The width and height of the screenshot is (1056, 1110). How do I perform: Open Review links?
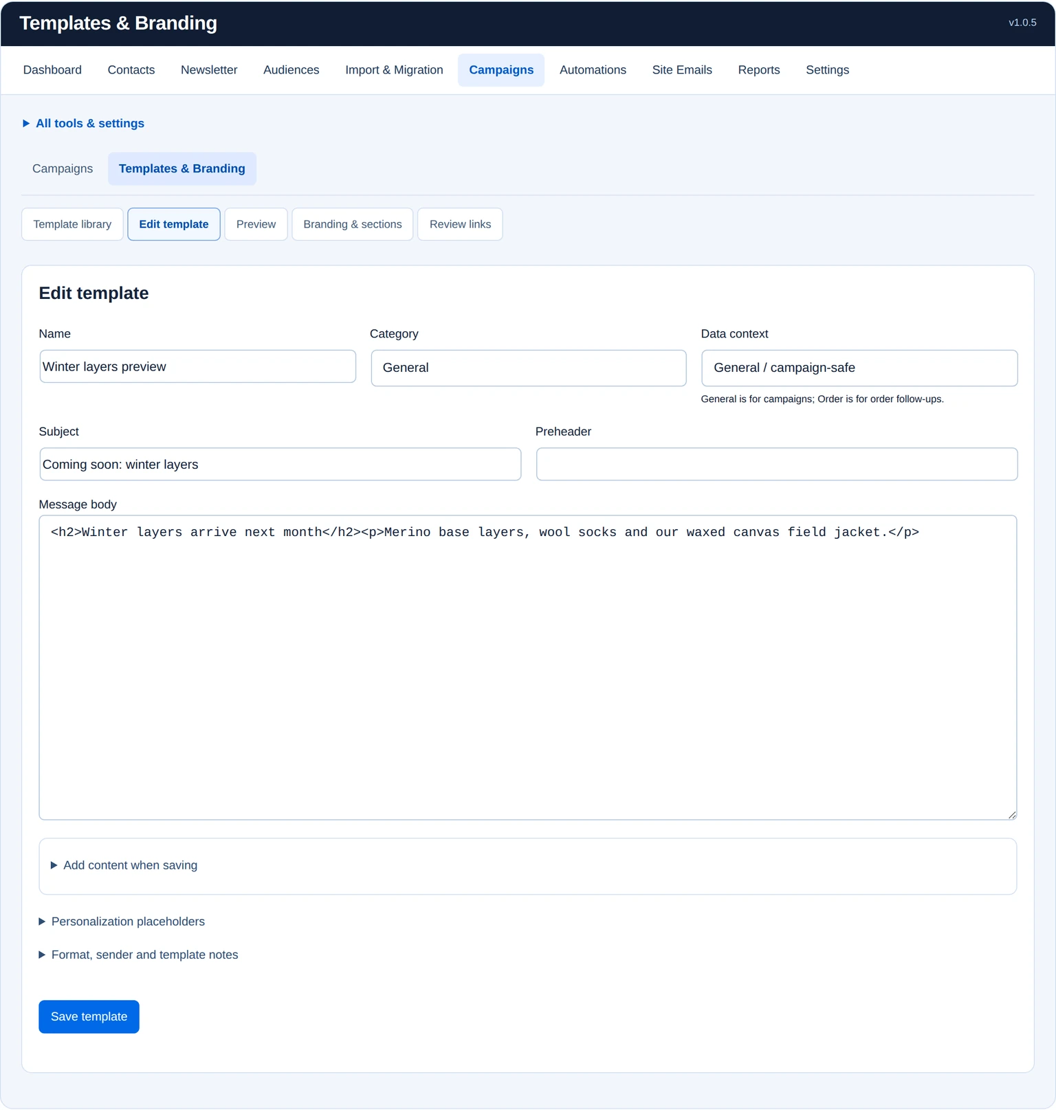click(460, 224)
